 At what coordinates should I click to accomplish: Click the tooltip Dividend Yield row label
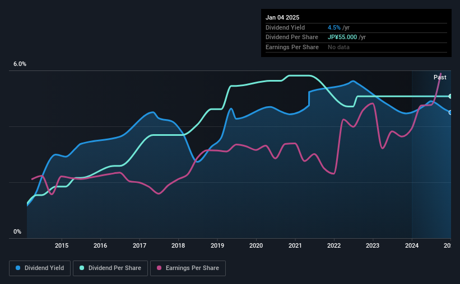point(285,27)
